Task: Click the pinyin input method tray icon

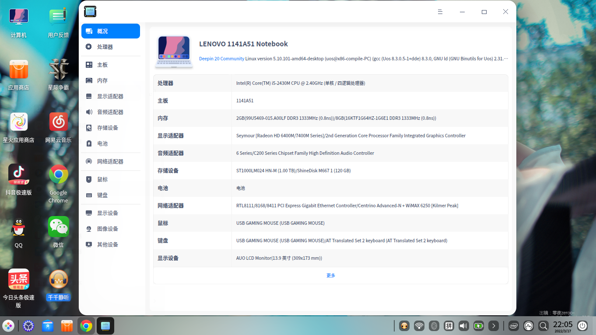Action: [449, 326]
